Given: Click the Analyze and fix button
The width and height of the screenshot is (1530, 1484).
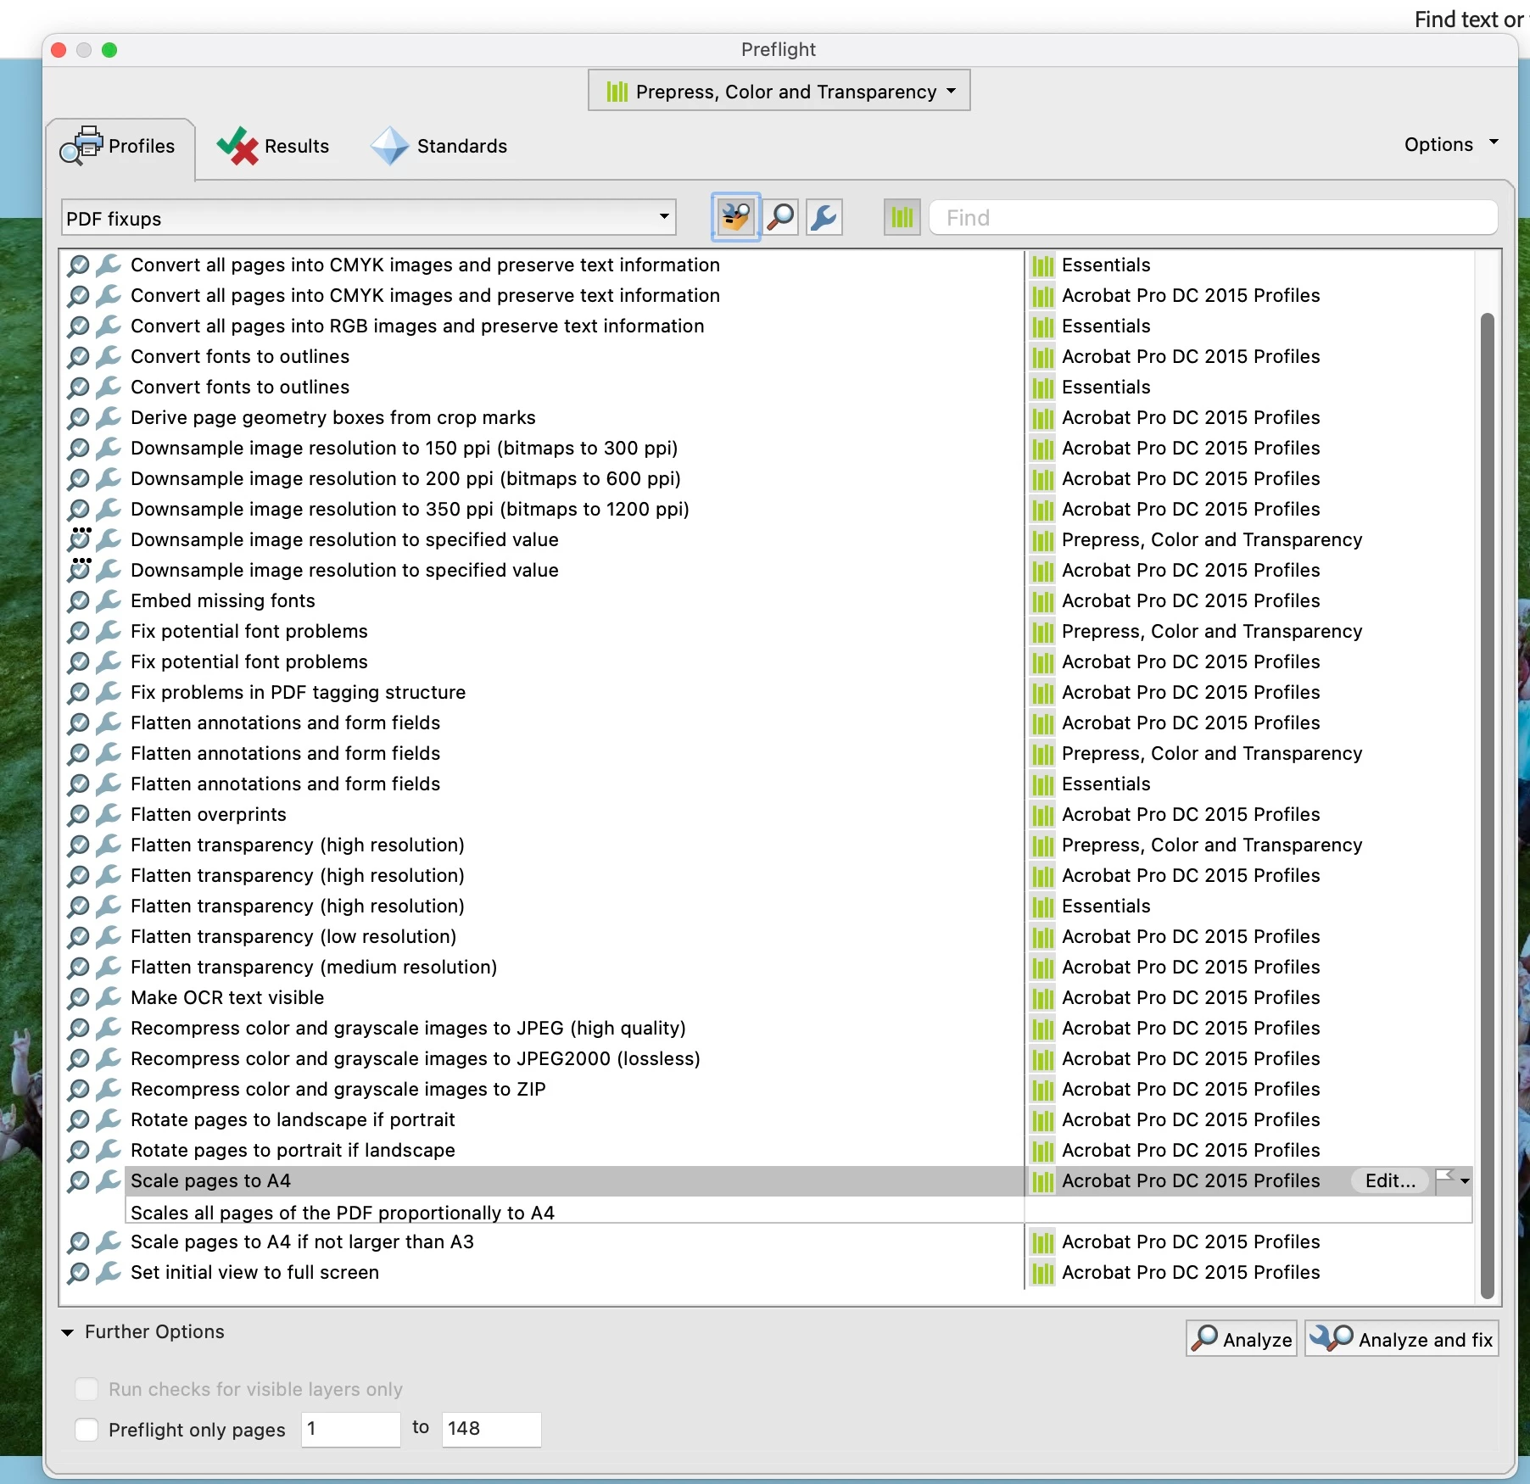Looking at the screenshot, I should [1401, 1339].
